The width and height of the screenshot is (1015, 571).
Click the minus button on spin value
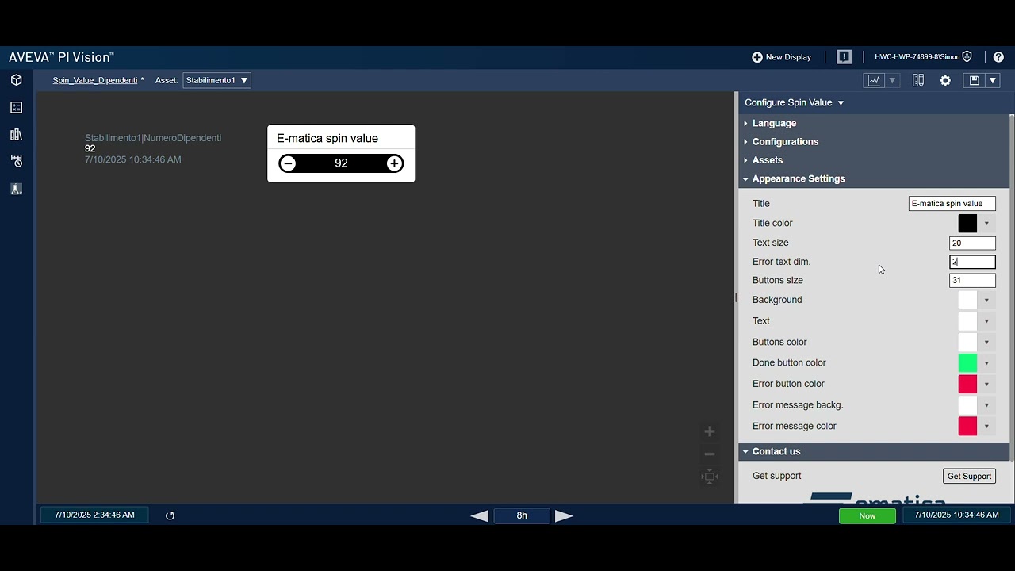click(288, 163)
